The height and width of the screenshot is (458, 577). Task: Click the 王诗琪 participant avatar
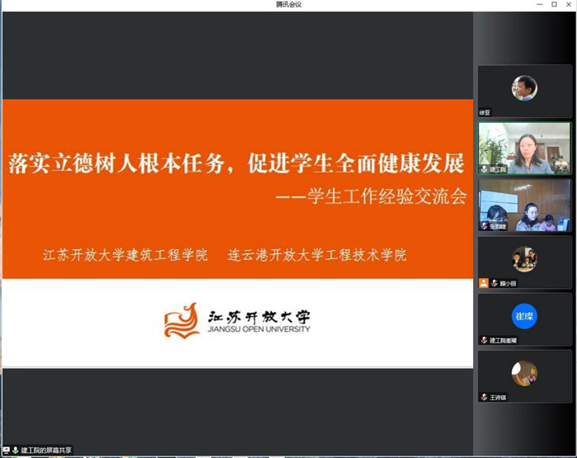click(524, 373)
